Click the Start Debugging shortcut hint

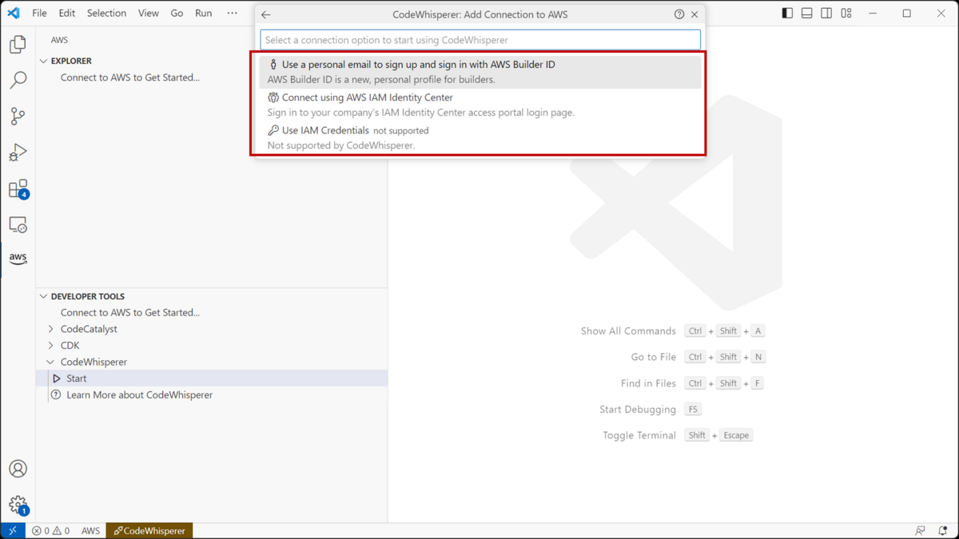(x=650, y=410)
